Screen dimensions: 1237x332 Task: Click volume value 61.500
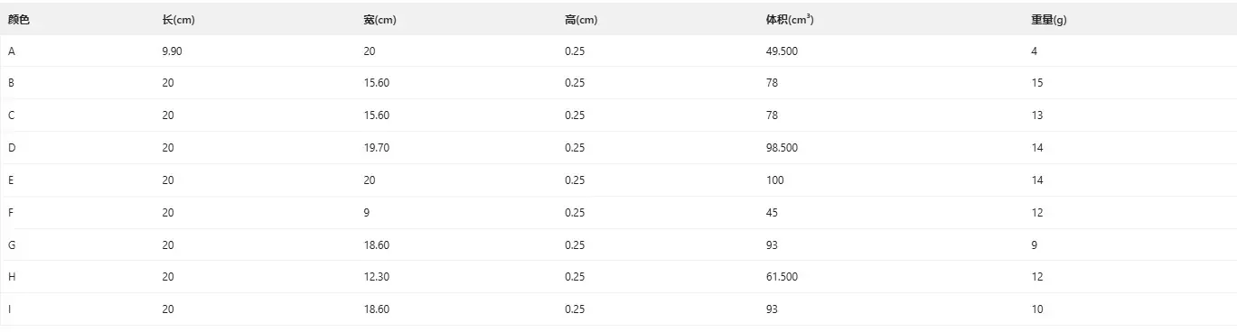pyautogui.click(x=782, y=277)
